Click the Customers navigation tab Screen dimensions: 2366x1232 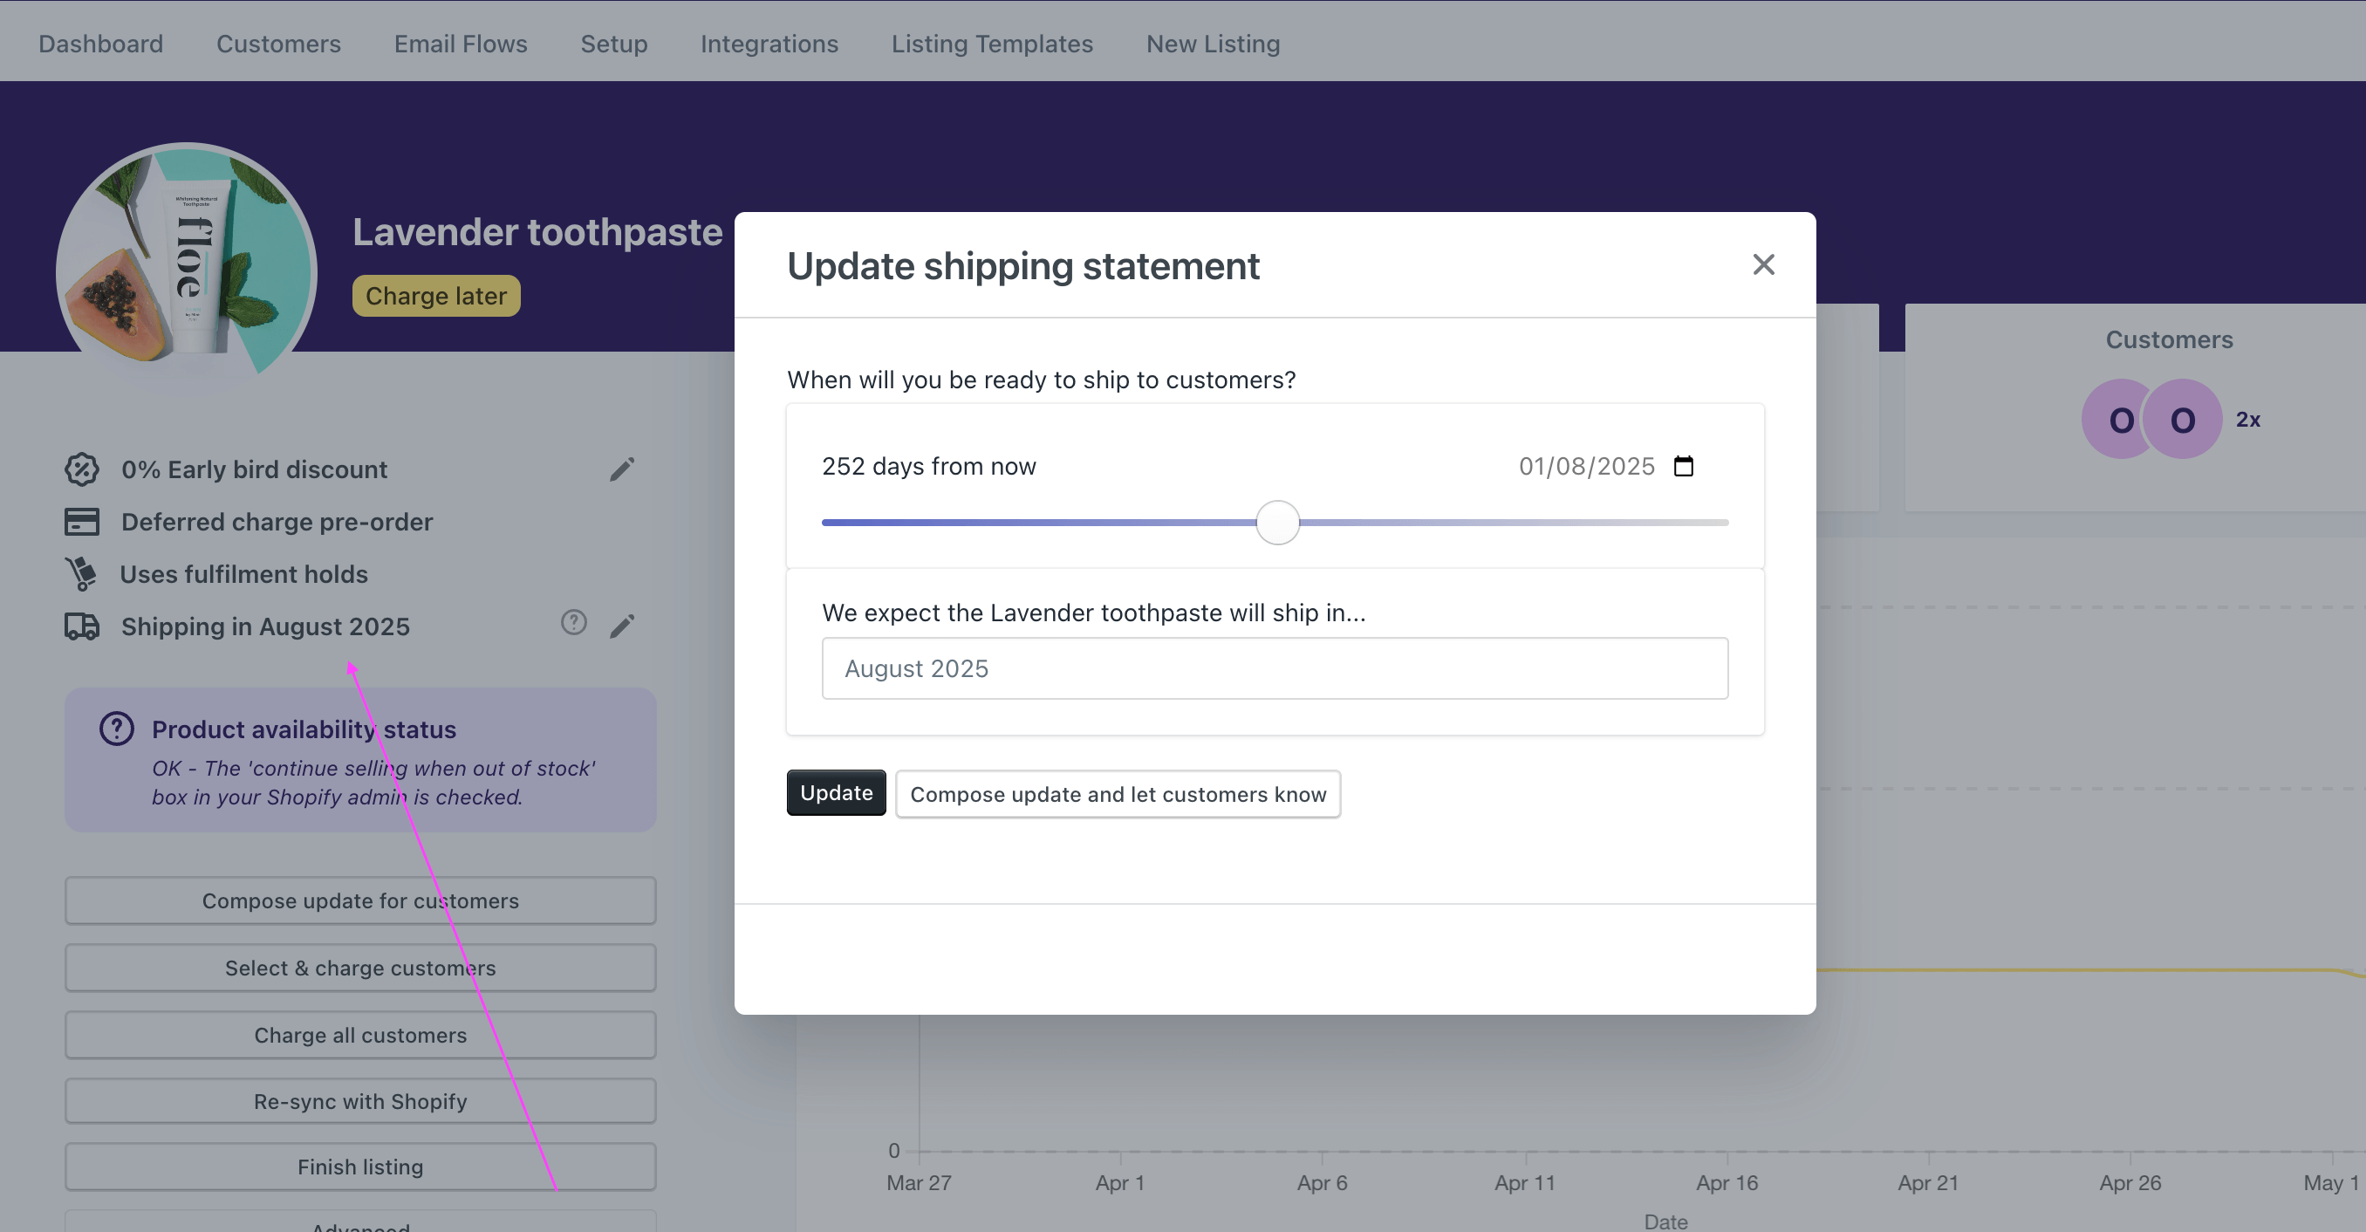(x=277, y=42)
